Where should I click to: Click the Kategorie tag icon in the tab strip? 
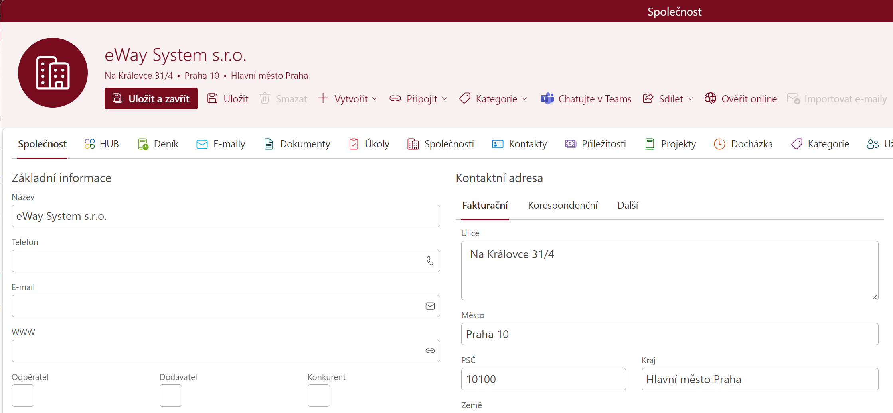click(797, 144)
